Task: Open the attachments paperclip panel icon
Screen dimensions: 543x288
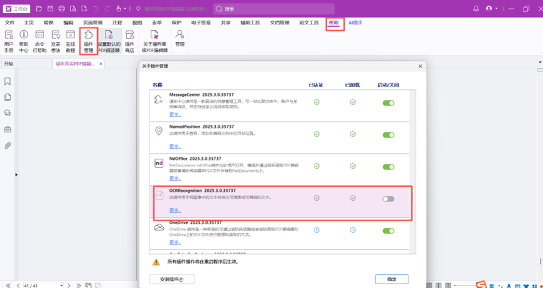Action: tap(8, 146)
